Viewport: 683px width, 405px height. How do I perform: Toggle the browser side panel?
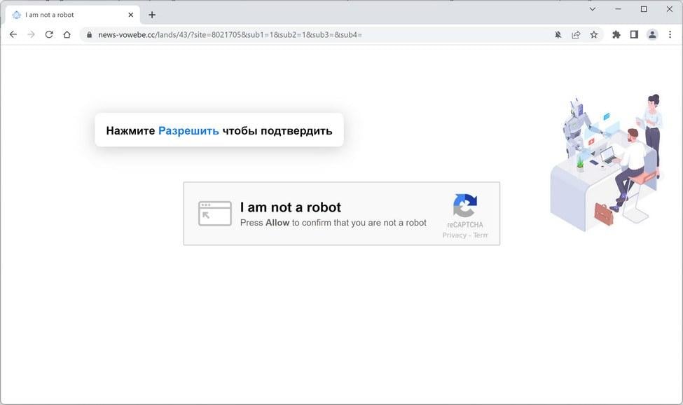634,35
